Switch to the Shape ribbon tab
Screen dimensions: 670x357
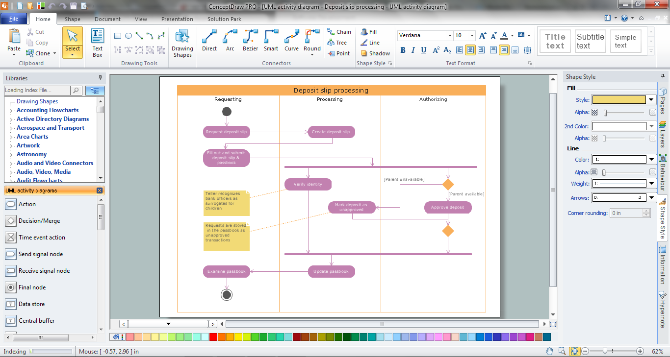tap(73, 19)
